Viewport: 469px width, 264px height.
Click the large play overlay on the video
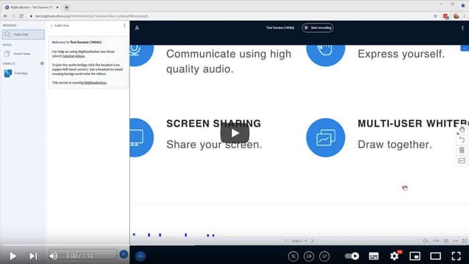(234, 133)
